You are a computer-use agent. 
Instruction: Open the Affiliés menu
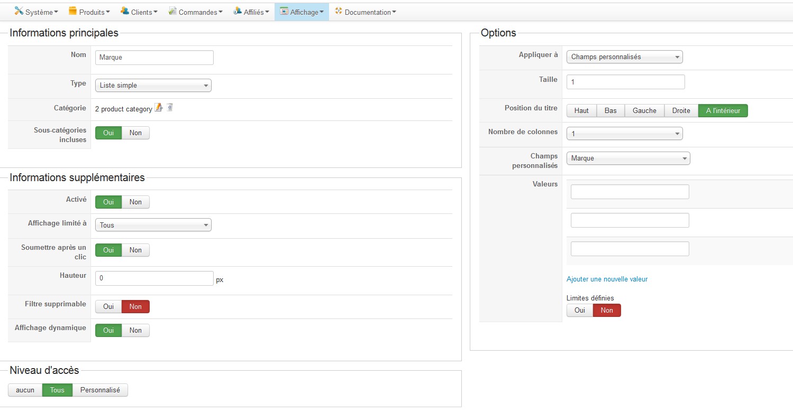point(251,12)
